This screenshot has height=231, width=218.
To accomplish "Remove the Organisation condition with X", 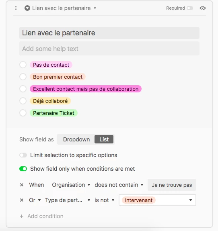I will 22,185.
